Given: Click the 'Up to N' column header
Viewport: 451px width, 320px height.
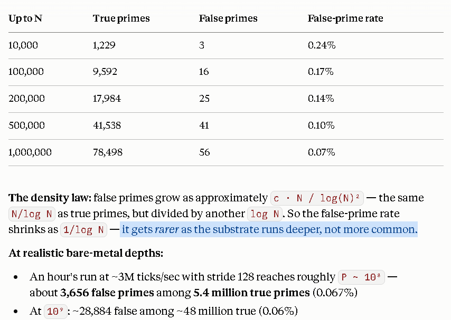Looking at the screenshot, I should pyautogui.click(x=25, y=18).
